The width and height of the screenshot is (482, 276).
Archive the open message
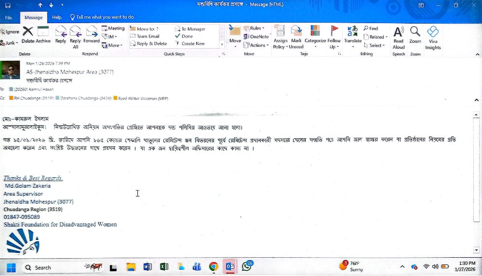tap(43, 36)
